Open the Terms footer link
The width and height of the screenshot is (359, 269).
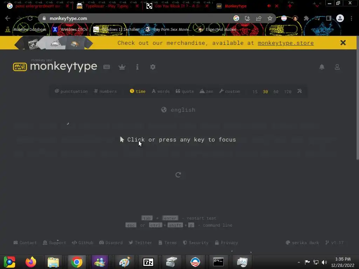click(167, 243)
